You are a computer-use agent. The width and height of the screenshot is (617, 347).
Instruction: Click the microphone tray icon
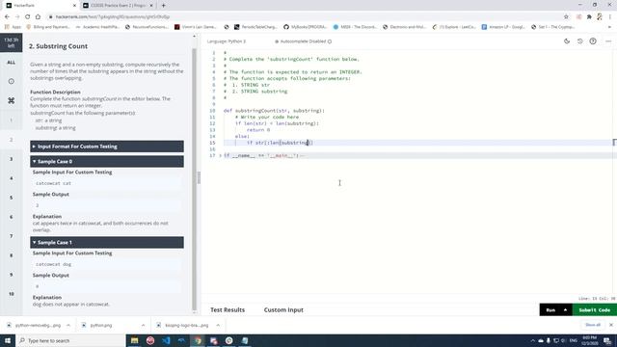[x=549, y=340]
